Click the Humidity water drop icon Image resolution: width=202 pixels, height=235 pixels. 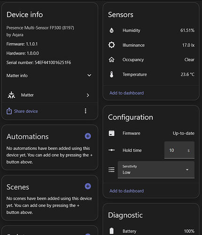pos(111,30)
